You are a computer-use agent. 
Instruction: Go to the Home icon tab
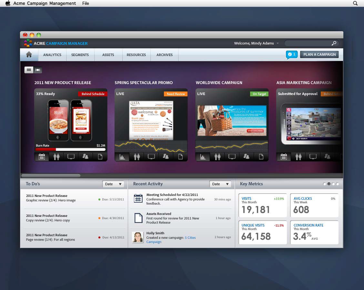[29, 55]
